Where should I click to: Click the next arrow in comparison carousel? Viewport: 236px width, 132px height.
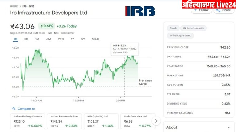(x=156, y=121)
